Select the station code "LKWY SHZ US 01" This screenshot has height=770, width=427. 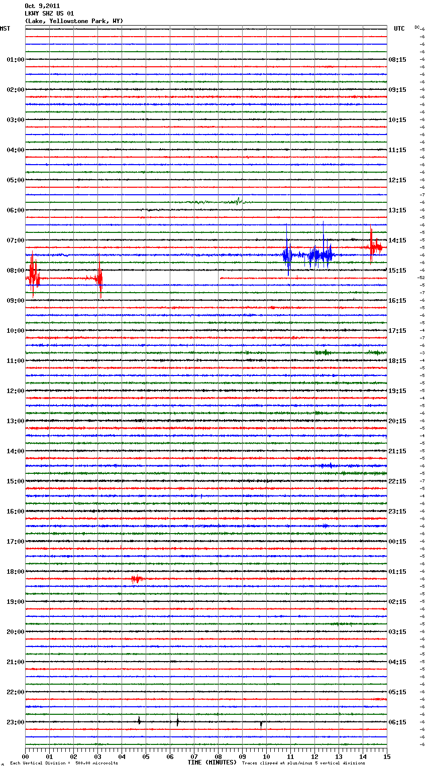click(49, 14)
